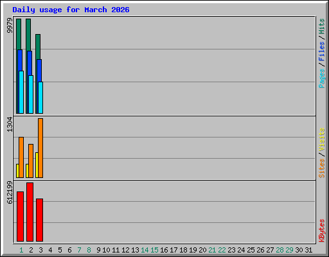The image size is (329, 257).
Task: Click day number 27 on the axis
Action: pos(270,250)
